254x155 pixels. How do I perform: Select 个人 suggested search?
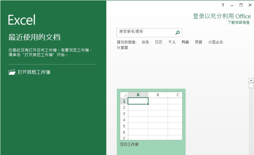point(172,42)
